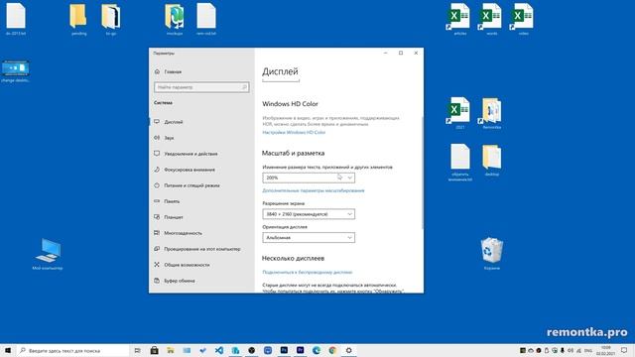Select the pending folder on desktop
The width and height of the screenshot is (635, 357).
[78, 19]
